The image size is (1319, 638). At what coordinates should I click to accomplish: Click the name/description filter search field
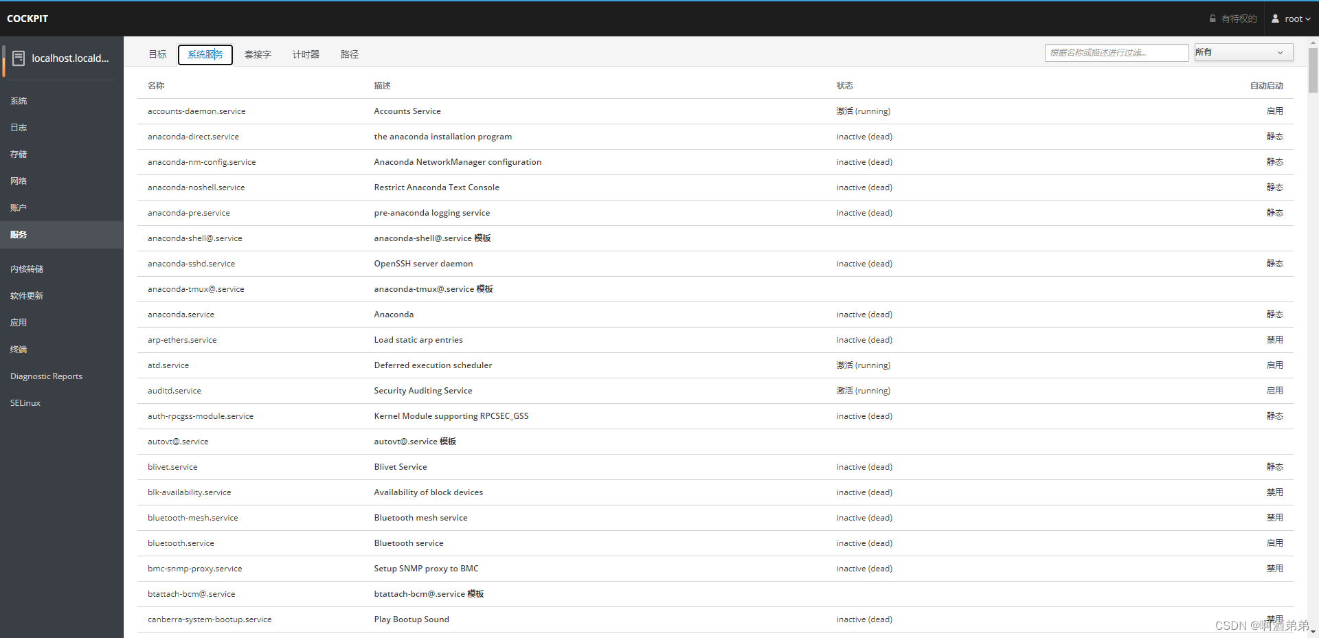(1116, 53)
